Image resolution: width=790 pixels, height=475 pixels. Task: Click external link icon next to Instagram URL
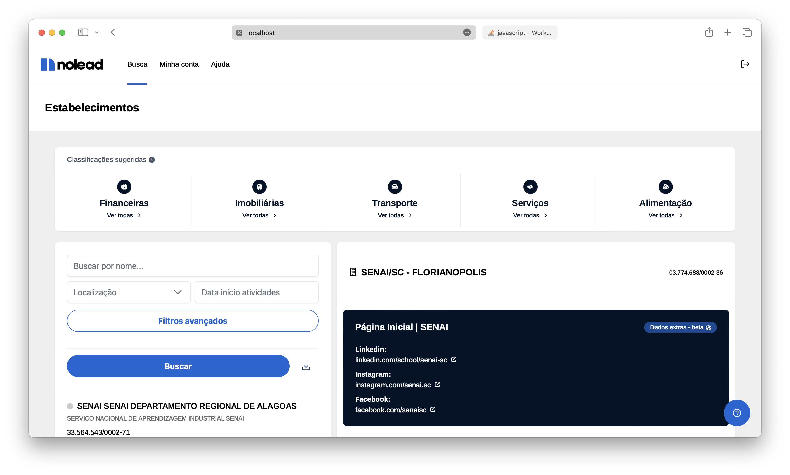pos(437,384)
